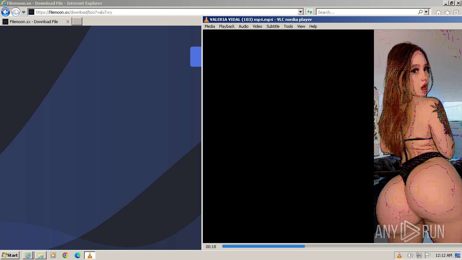Click elapsed time 00:18 in VLC
The height and width of the screenshot is (260, 462).
tap(211, 247)
